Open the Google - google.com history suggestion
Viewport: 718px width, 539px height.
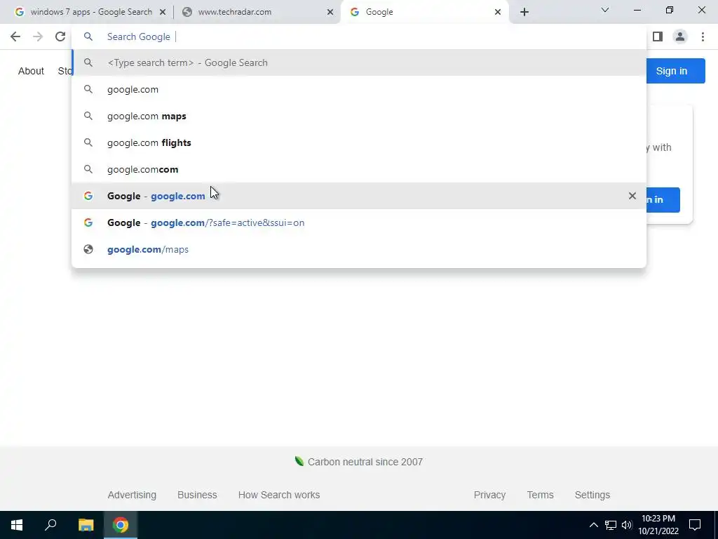click(359, 196)
